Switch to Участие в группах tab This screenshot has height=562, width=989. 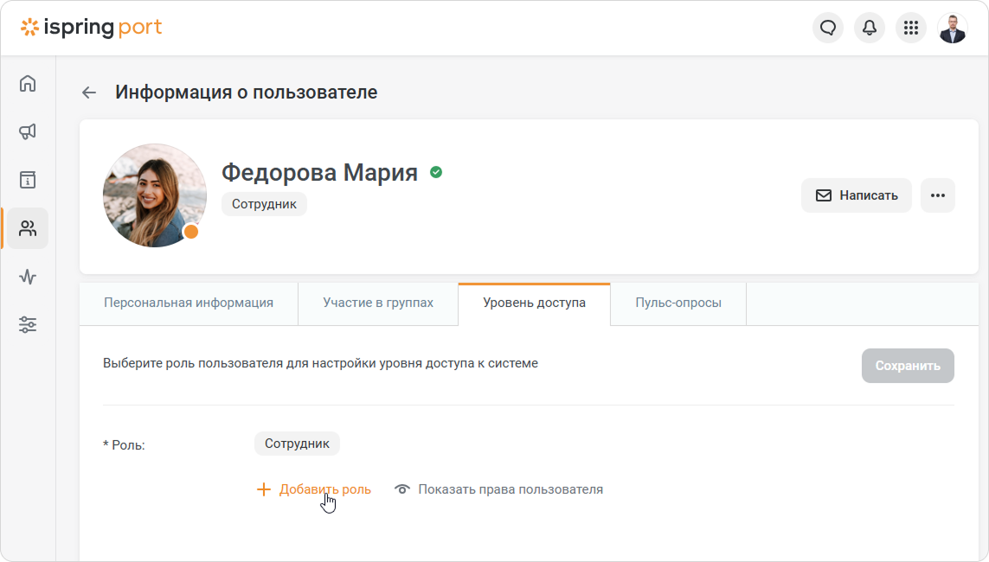[x=378, y=303]
